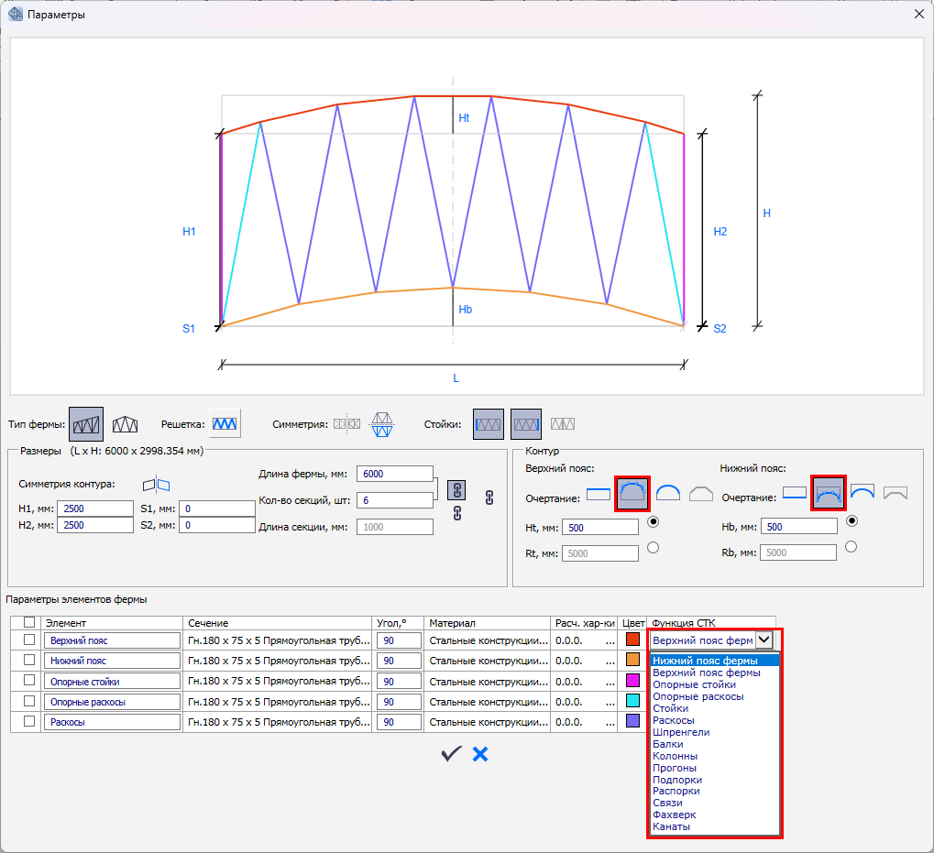Image resolution: width=934 pixels, height=853 pixels.
Task: Select arc outline for Верхний пояс
Action: point(666,494)
